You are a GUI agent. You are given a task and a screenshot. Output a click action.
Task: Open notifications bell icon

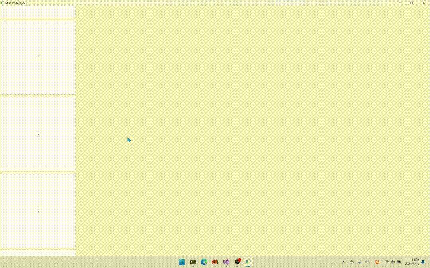[423, 262]
